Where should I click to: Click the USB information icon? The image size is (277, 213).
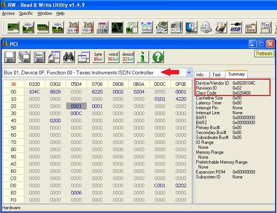click(236, 27)
